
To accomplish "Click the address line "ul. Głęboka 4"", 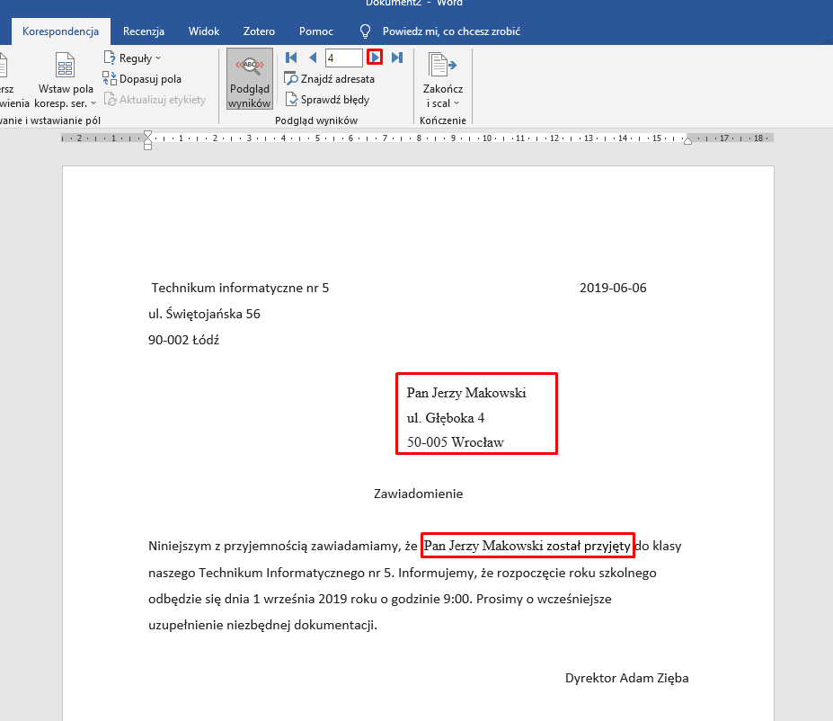I will pos(446,418).
